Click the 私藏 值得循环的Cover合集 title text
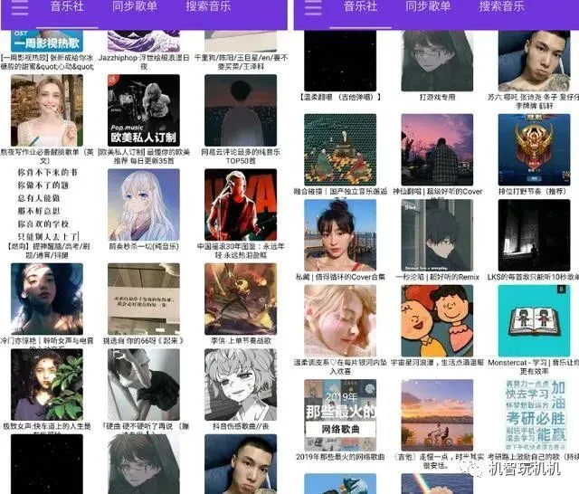579x494 pixels. click(x=340, y=277)
